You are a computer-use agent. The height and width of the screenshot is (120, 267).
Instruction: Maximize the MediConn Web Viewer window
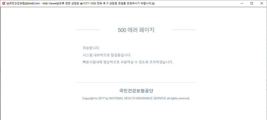pyautogui.click(x=251, y=3)
